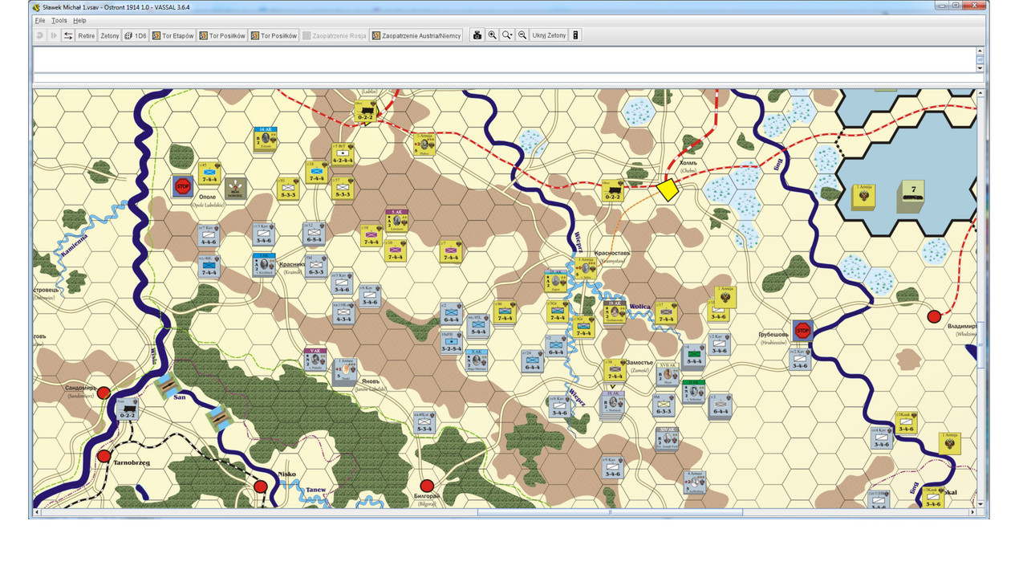Open the File menu

(40, 20)
